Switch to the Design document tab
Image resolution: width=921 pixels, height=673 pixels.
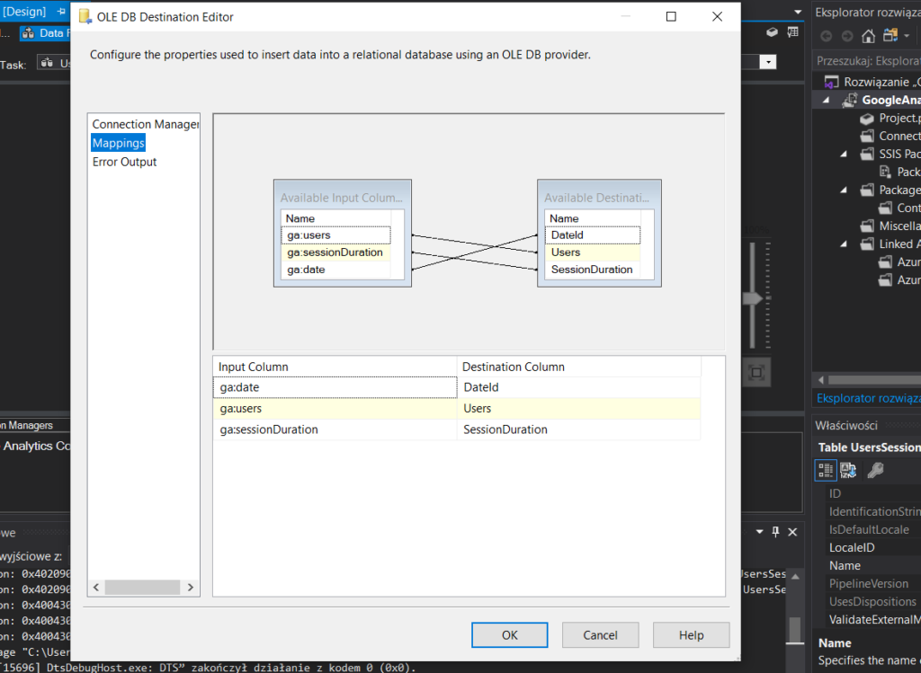click(x=33, y=11)
